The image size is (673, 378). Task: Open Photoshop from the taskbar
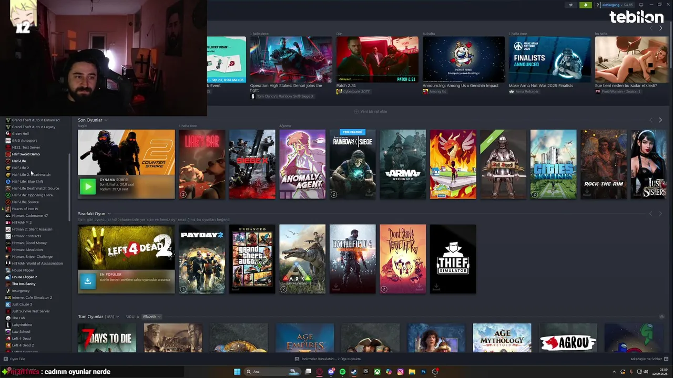point(423,372)
